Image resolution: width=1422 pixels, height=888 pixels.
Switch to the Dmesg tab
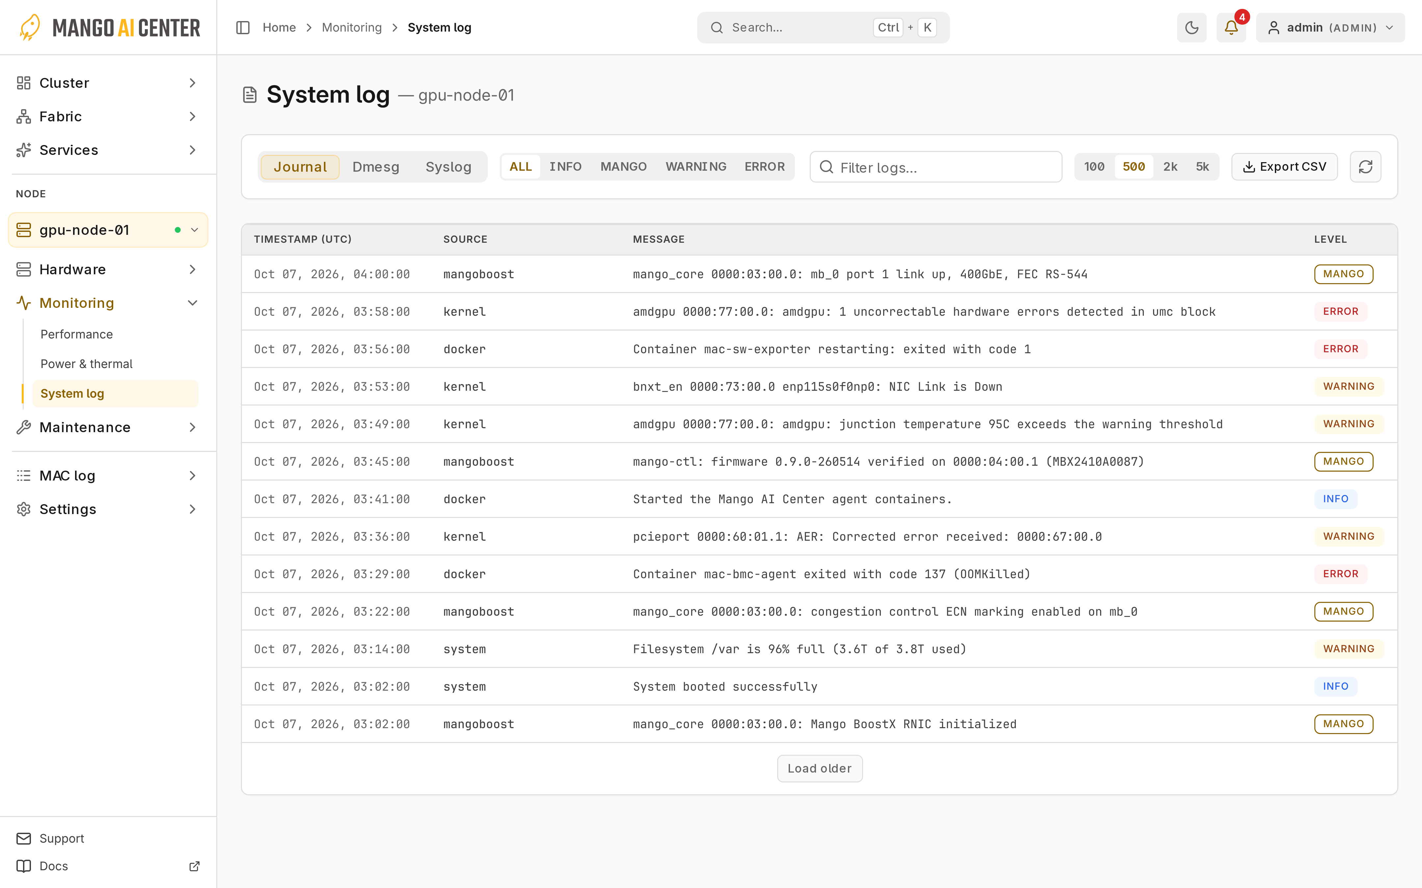point(376,167)
